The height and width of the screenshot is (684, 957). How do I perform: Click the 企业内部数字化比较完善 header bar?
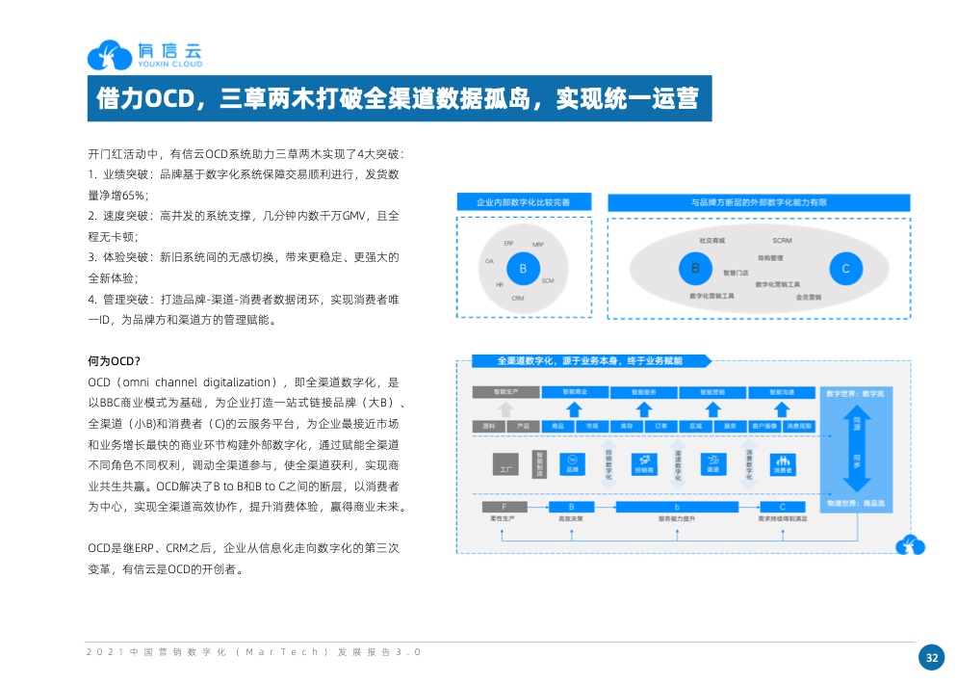pos(525,202)
